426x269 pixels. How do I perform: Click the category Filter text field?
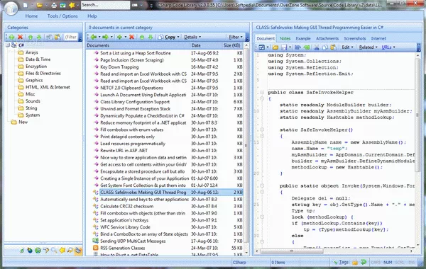pos(70,37)
